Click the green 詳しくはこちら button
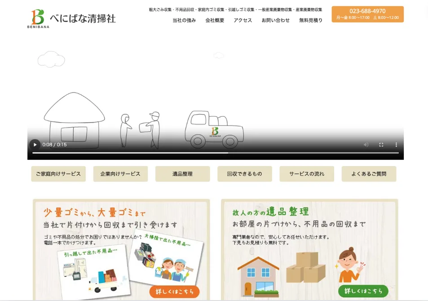The height and width of the screenshot is (301, 428). tap(363, 291)
